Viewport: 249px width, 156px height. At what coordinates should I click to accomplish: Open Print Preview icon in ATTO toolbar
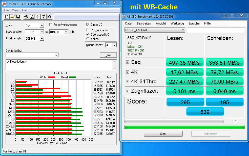pos(32,17)
